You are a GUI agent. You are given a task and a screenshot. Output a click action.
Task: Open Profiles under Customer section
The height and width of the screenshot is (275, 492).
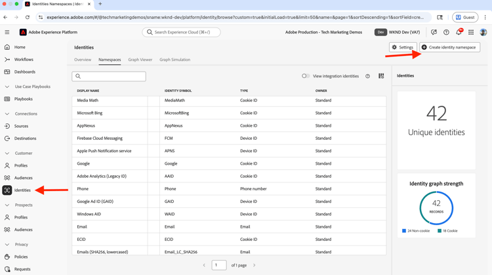[x=21, y=165]
